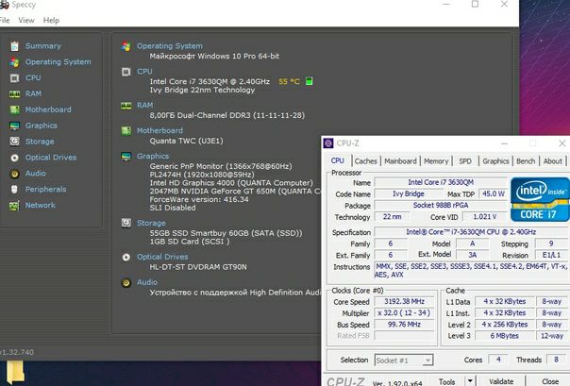
Task: Click the Windows flag icon beside Operating System heading
Action: [x=126, y=46]
